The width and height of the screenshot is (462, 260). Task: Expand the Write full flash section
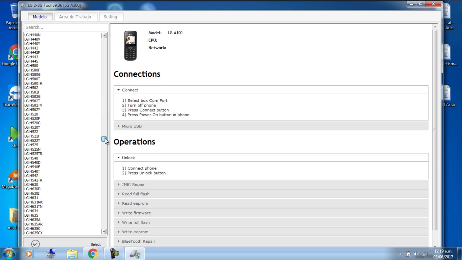271,222
